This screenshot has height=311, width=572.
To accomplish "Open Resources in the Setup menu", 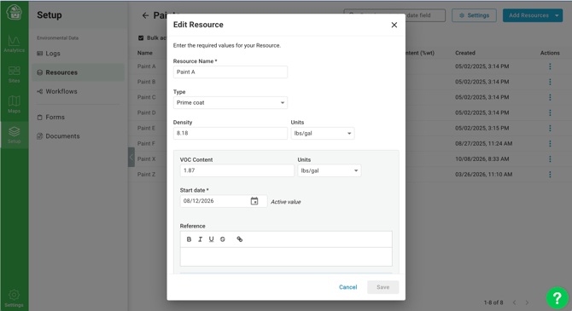I will coord(78,72).
